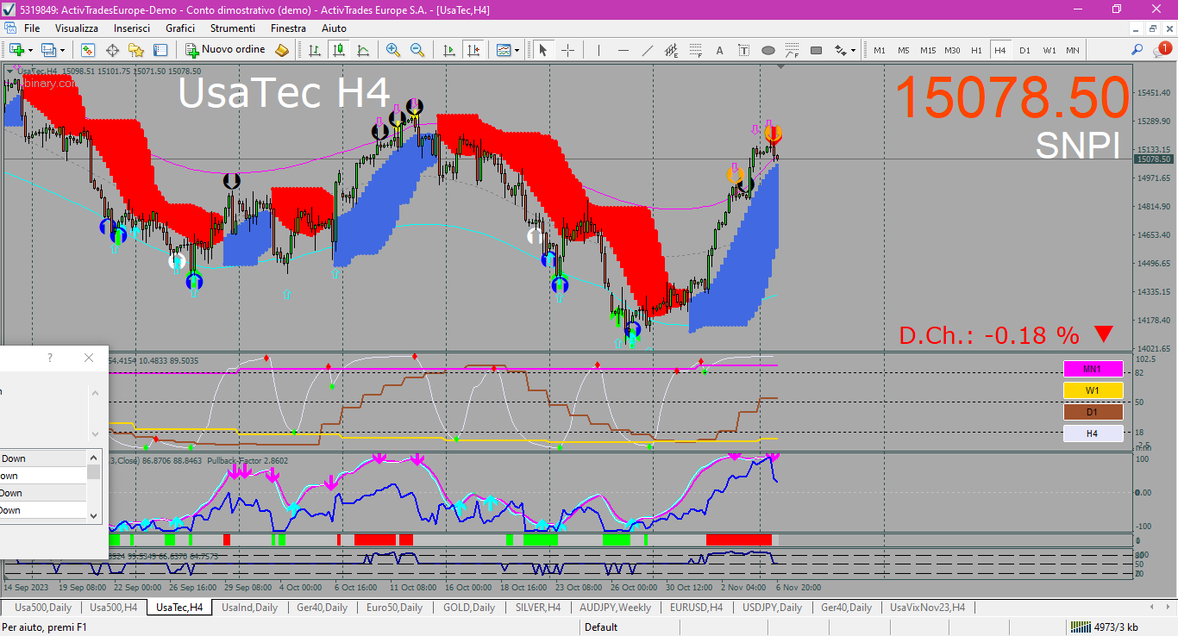Screen dimensions: 1178x636
Task: Select the rectangle drawing tool
Action: click(x=817, y=50)
